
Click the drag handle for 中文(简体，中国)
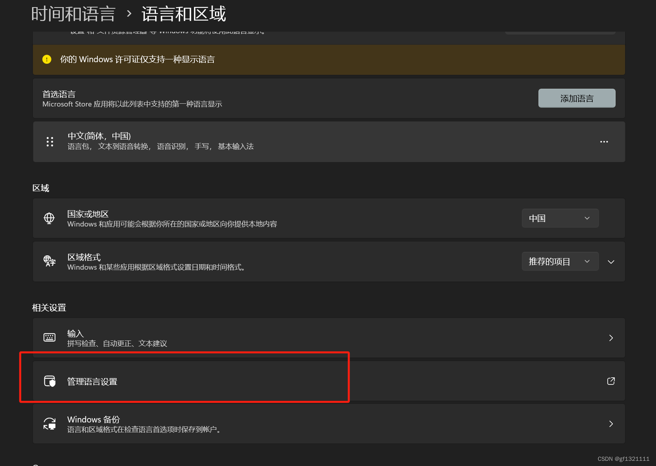point(50,142)
